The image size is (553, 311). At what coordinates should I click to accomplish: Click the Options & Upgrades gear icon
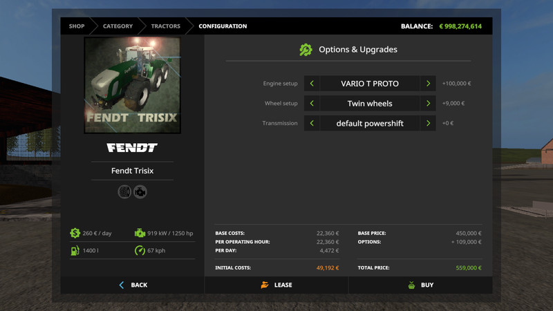click(306, 50)
